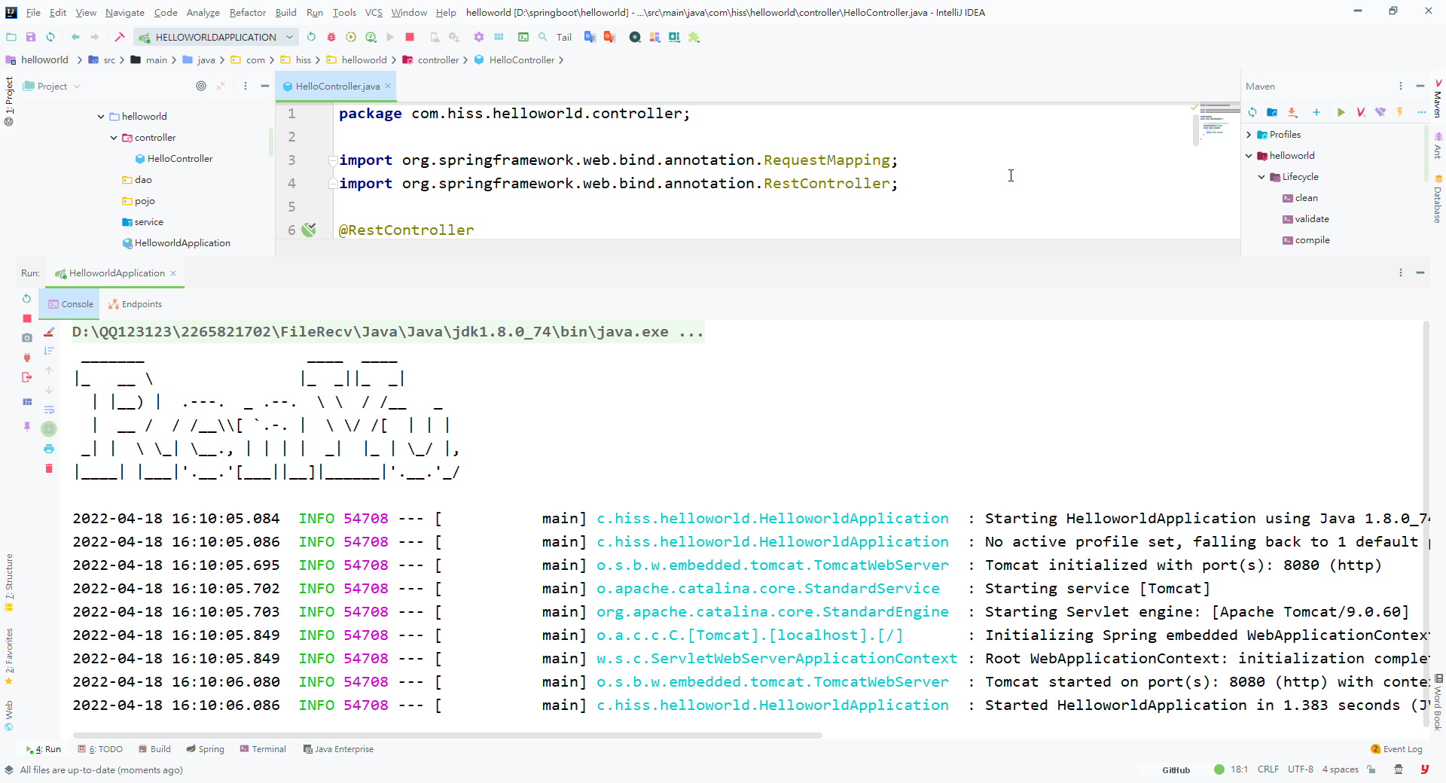
Task: Click the Translate icon in main toolbar
Action: (590, 37)
